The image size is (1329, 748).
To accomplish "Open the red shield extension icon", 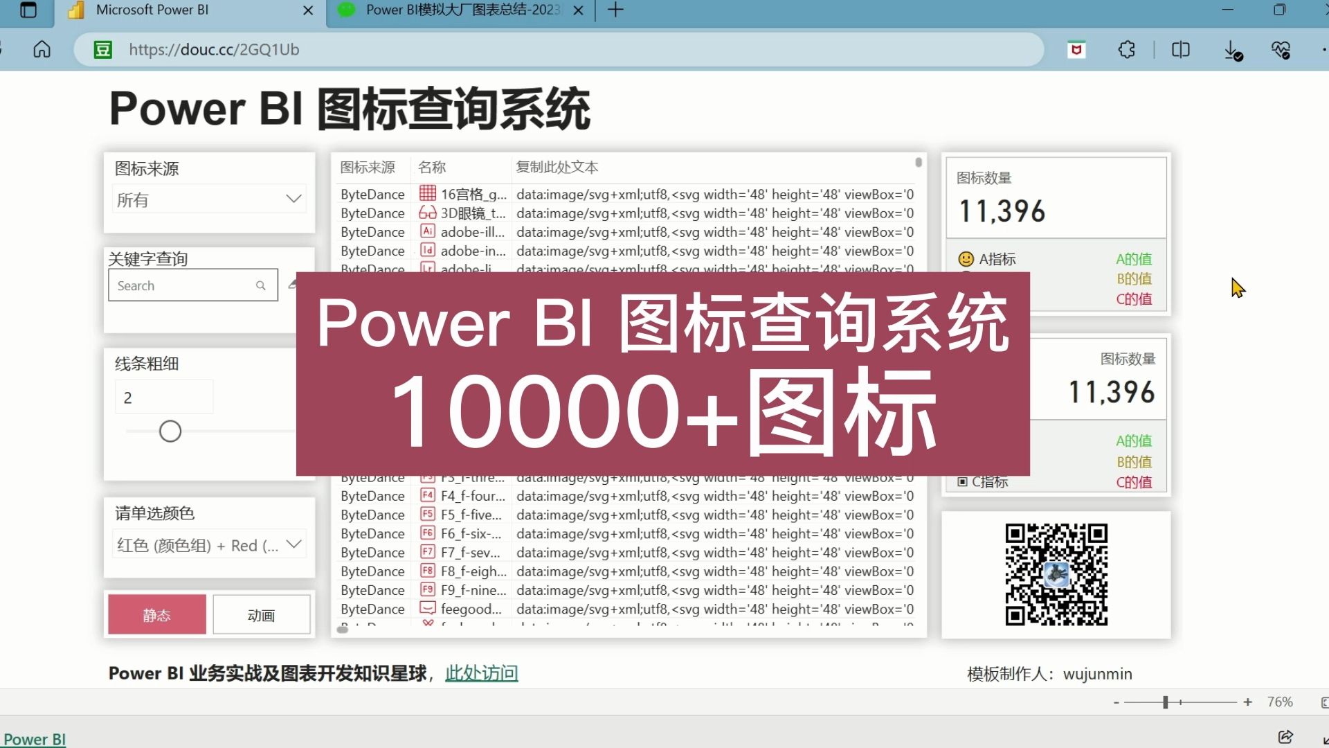I will (x=1076, y=49).
